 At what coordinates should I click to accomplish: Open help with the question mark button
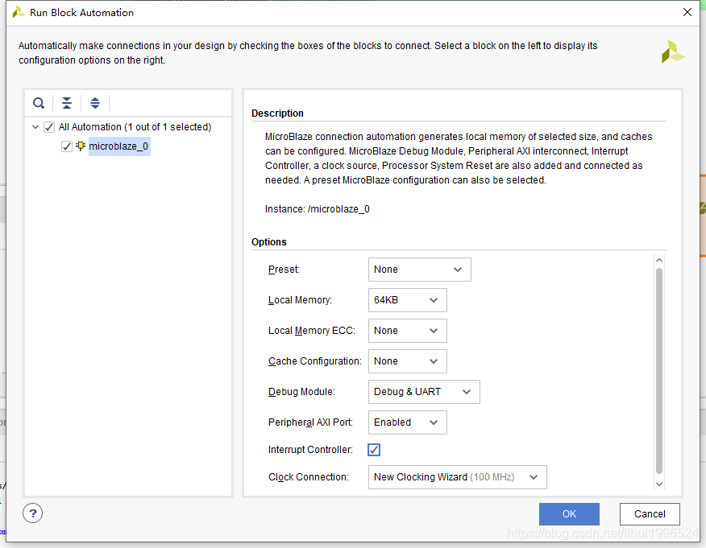[x=33, y=513]
